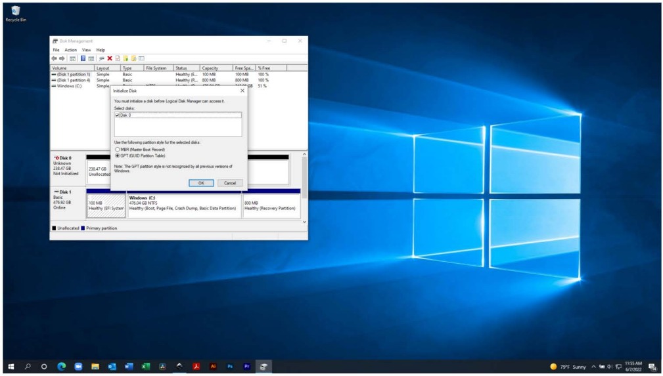Select MBR (Master Boot Record) option
The image size is (663, 376).
118,150
